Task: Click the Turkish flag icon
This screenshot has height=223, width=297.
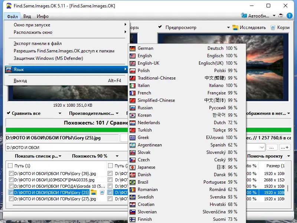Action: [133, 130]
